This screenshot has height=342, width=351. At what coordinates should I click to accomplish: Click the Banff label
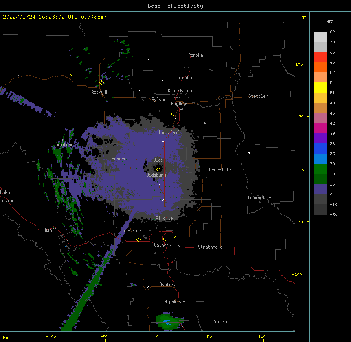50,230
